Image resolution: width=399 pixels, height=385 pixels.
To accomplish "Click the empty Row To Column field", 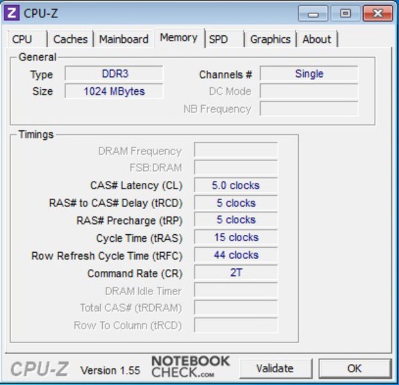I will tap(236, 325).
